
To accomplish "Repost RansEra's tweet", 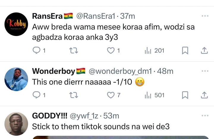I will (74, 51).
